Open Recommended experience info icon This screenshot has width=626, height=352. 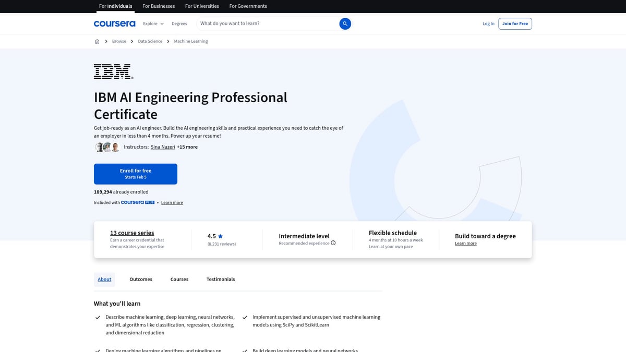point(333,243)
